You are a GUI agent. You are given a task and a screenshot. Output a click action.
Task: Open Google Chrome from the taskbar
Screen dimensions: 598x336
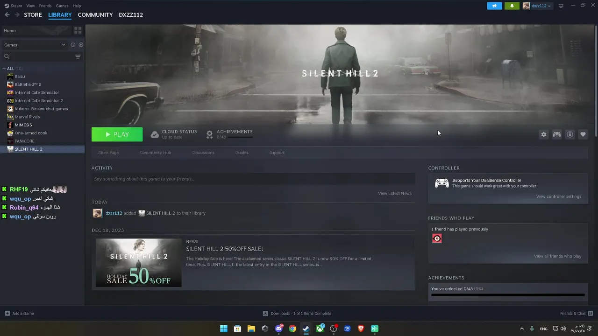(292, 329)
